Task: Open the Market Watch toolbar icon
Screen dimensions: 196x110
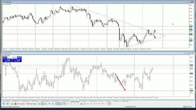Action: [x=12, y=104]
